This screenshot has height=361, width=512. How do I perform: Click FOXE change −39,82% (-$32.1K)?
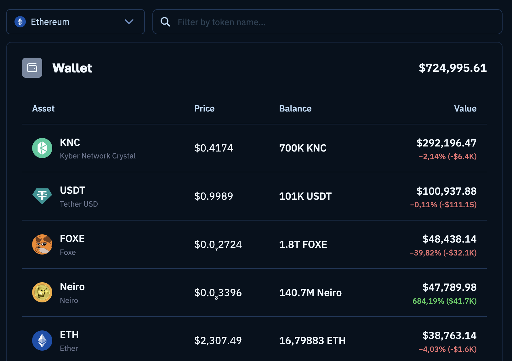tap(443, 253)
